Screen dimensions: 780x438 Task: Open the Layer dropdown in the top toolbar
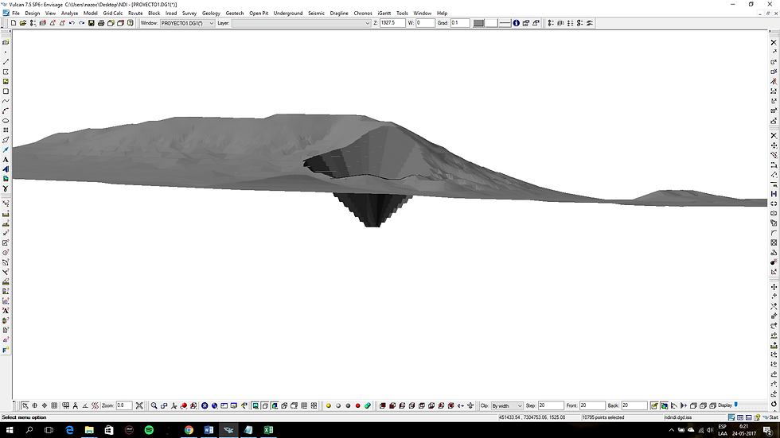pyautogui.click(x=302, y=23)
